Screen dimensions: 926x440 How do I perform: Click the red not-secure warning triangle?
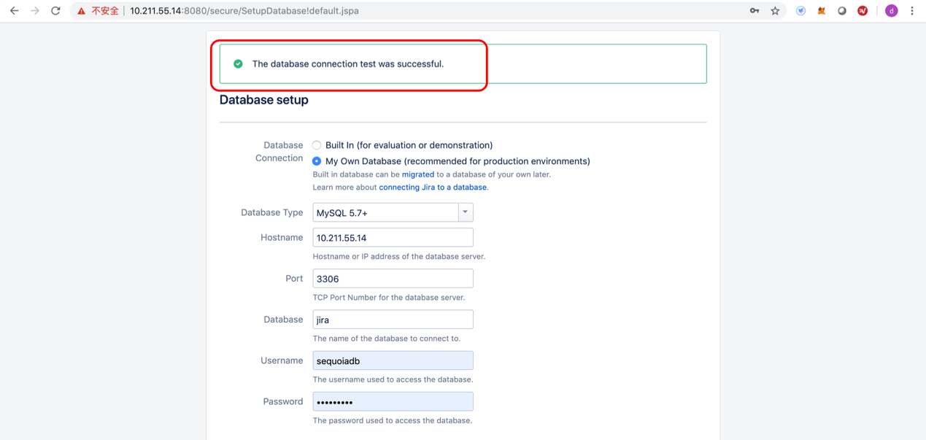click(81, 11)
